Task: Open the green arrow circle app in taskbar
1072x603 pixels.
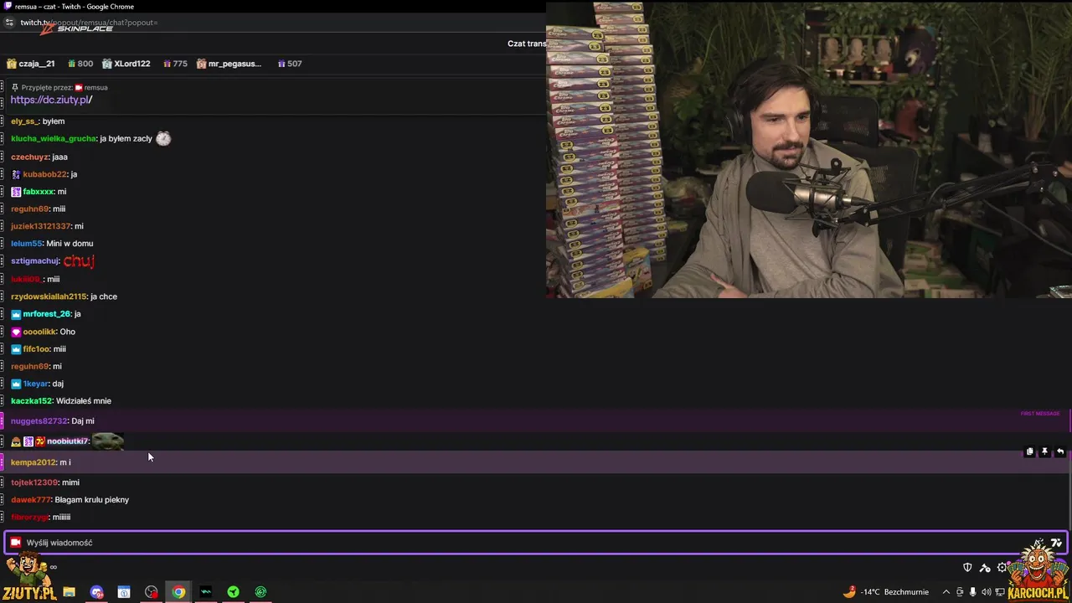Action: coord(234,592)
